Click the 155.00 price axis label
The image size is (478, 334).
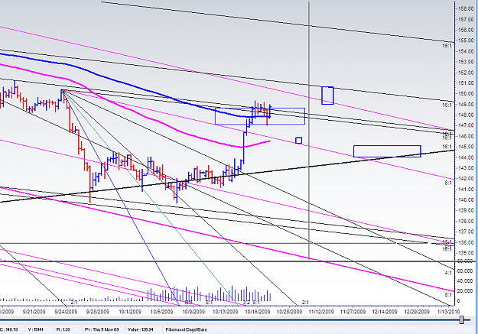[x=467, y=41]
